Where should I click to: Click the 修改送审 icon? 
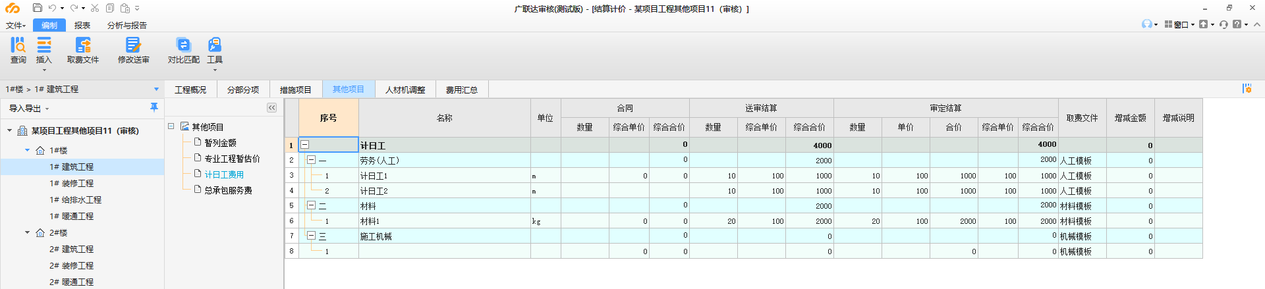coord(133,50)
